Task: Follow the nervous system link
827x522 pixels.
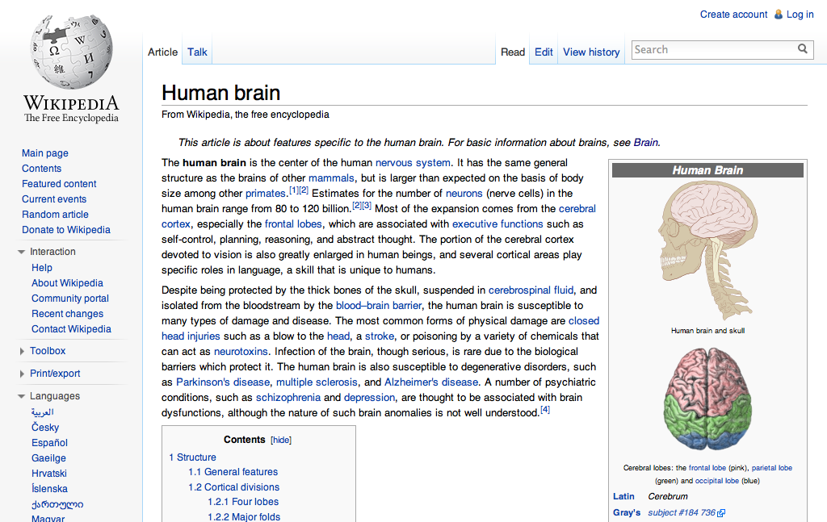Action: point(413,163)
